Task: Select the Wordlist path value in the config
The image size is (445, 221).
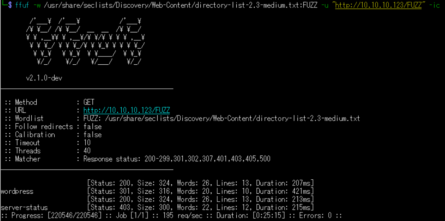Action: 222,119
